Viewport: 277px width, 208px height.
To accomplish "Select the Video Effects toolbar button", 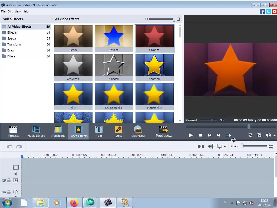I will pyautogui.click(x=79, y=131).
